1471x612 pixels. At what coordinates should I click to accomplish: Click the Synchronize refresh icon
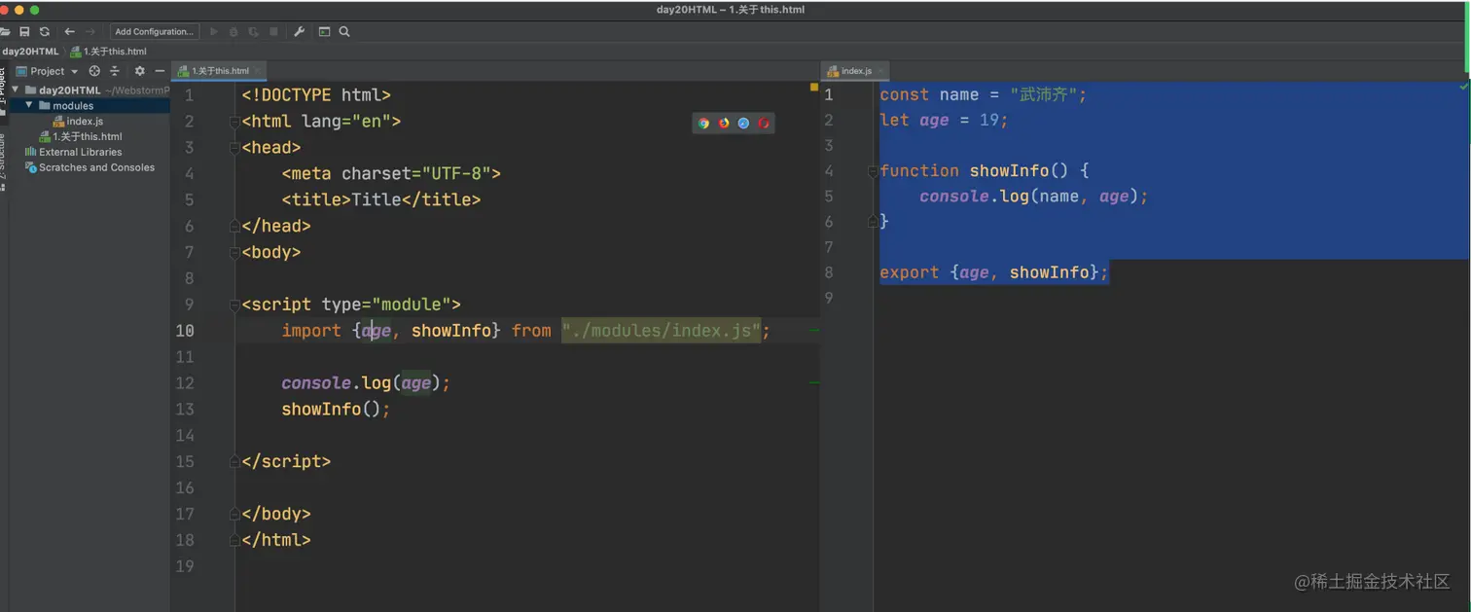tap(45, 31)
